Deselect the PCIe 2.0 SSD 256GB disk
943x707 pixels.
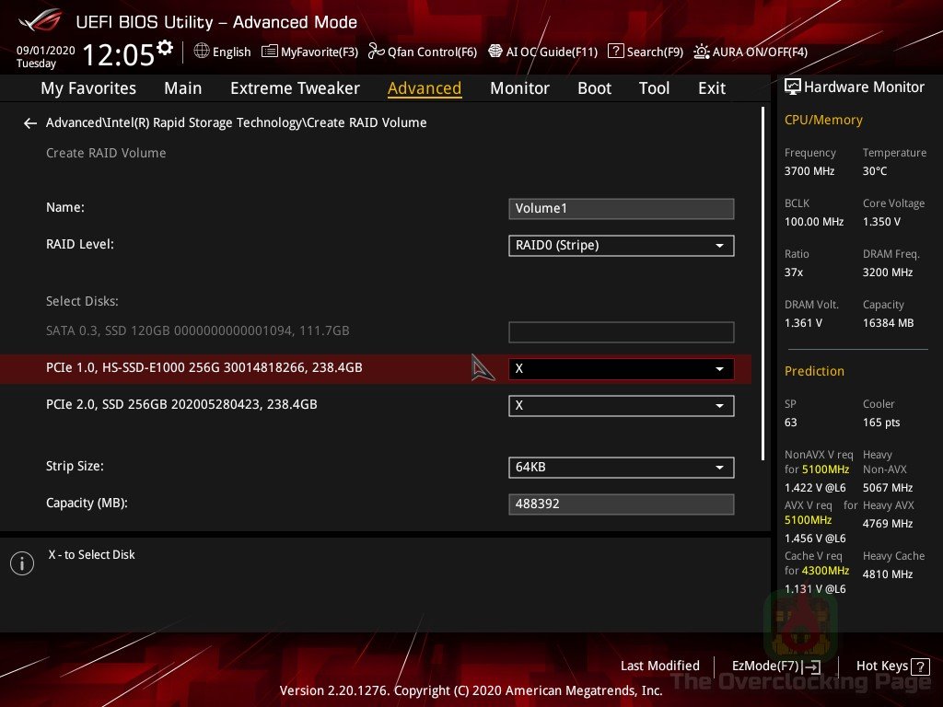click(x=621, y=405)
